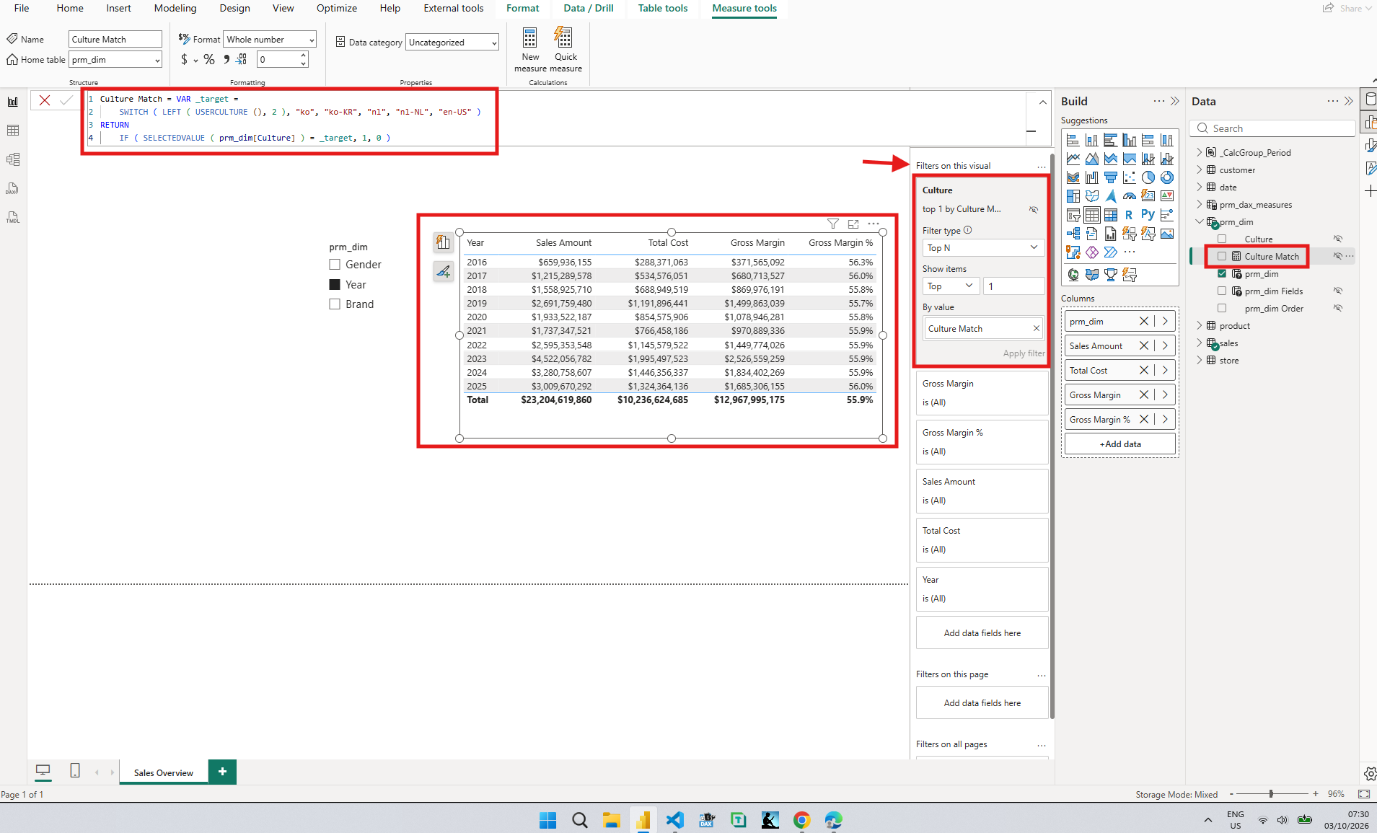Select the Python visual icon

click(x=1148, y=214)
